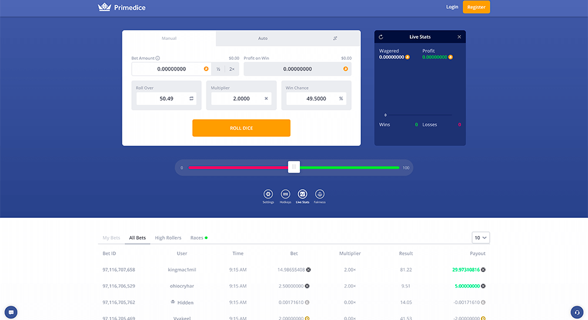The height and width of the screenshot is (320, 588).
Task: Swap Roll Over to Roll Under
Action: coord(191,99)
